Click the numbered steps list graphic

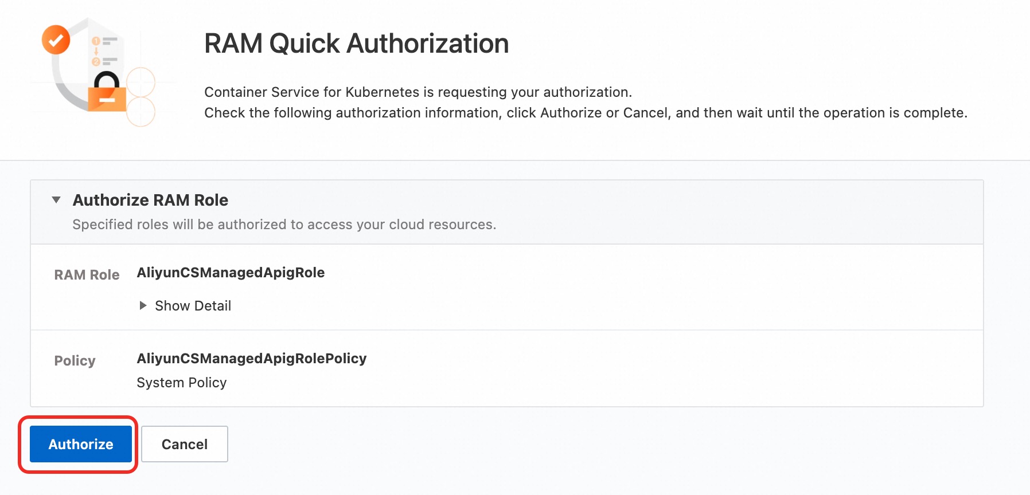click(x=104, y=51)
